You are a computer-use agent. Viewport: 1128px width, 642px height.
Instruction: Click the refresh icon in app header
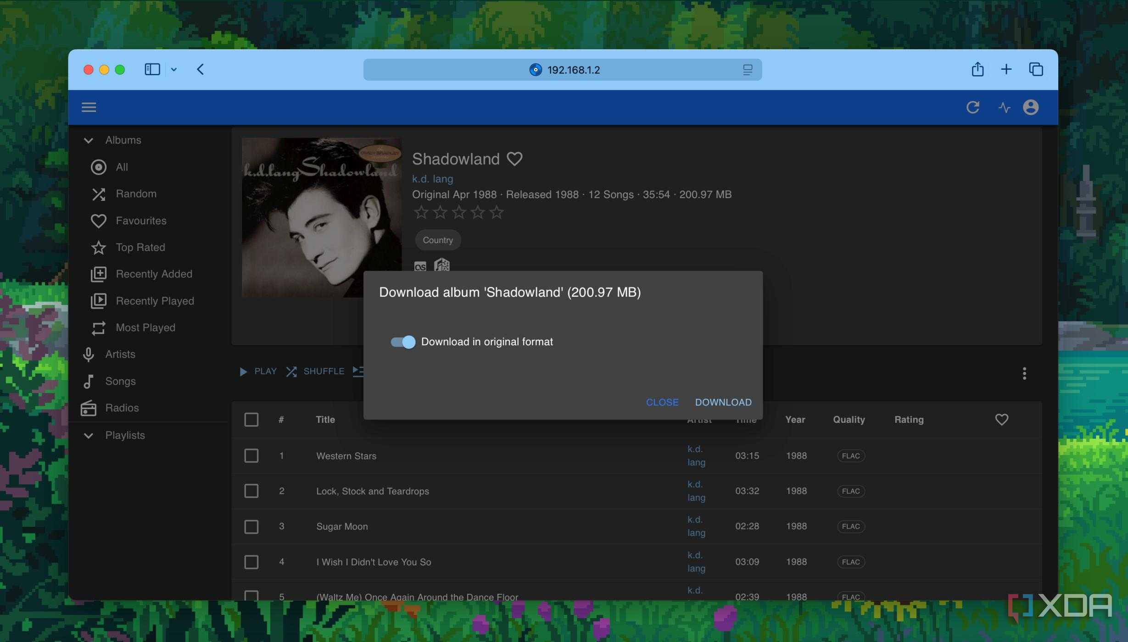coord(973,107)
